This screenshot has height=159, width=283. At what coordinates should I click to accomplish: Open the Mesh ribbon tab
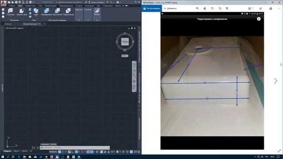(40, 6)
